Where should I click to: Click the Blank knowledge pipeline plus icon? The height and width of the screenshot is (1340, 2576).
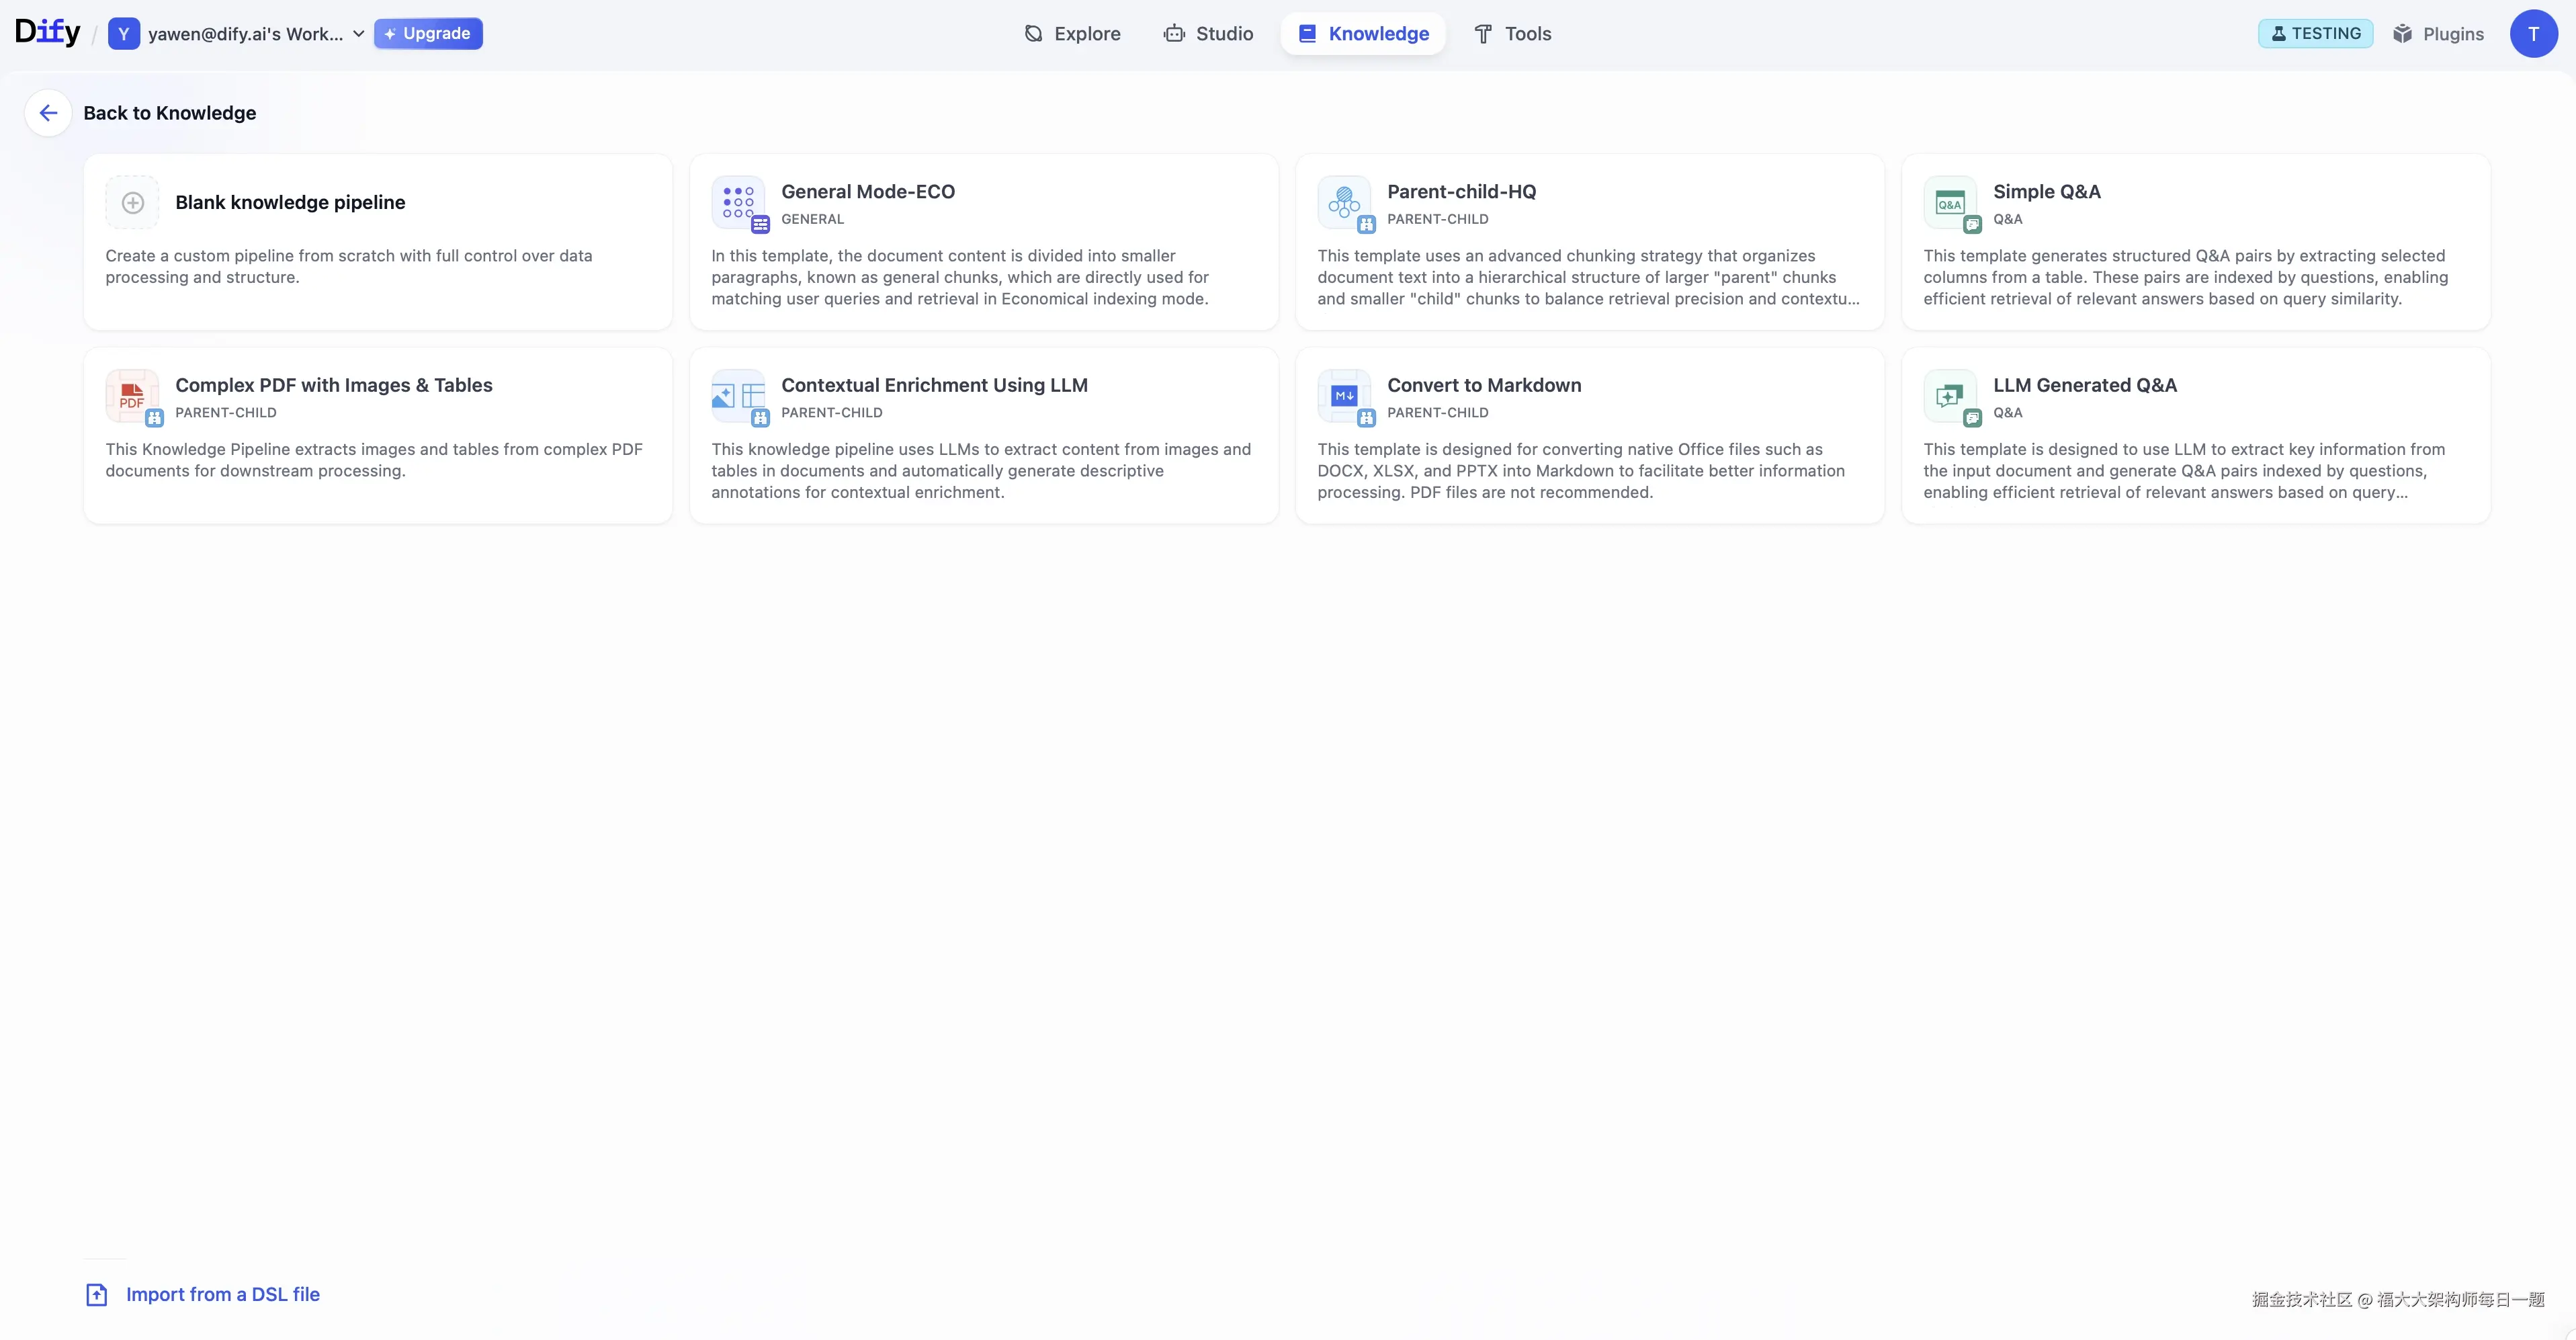(132, 203)
